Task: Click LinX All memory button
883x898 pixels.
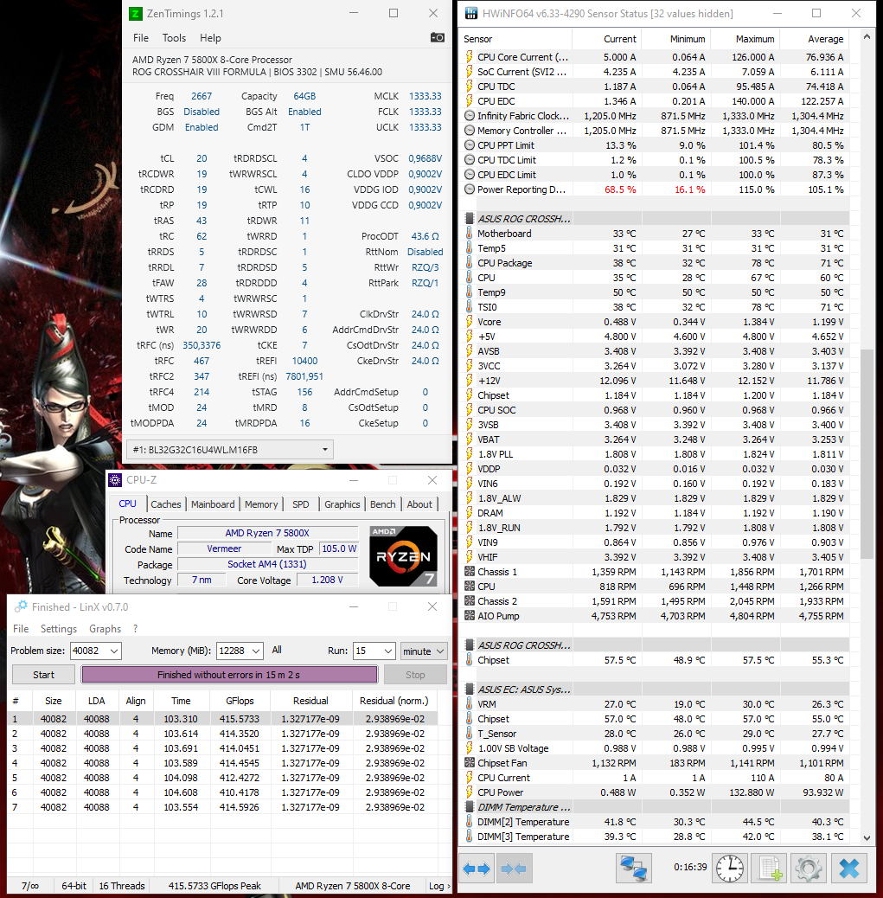Action: click(x=277, y=650)
